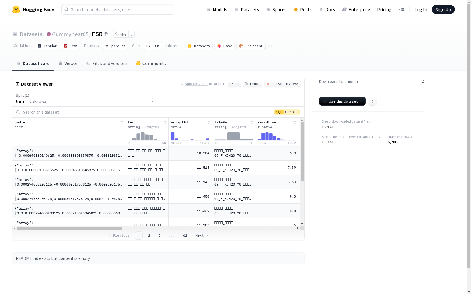Select page 1 in pagination

[x=139, y=235]
